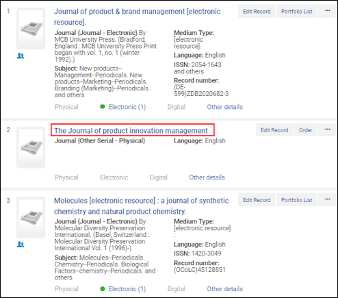The width and height of the screenshot is (338, 298).
Task: Click the journal thumbnail for Molecules record
Action: tap(31, 218)
